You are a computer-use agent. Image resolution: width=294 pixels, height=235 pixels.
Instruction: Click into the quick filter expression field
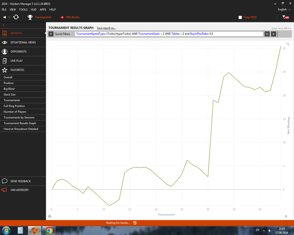pyautogui.click(x=169, y=34)
